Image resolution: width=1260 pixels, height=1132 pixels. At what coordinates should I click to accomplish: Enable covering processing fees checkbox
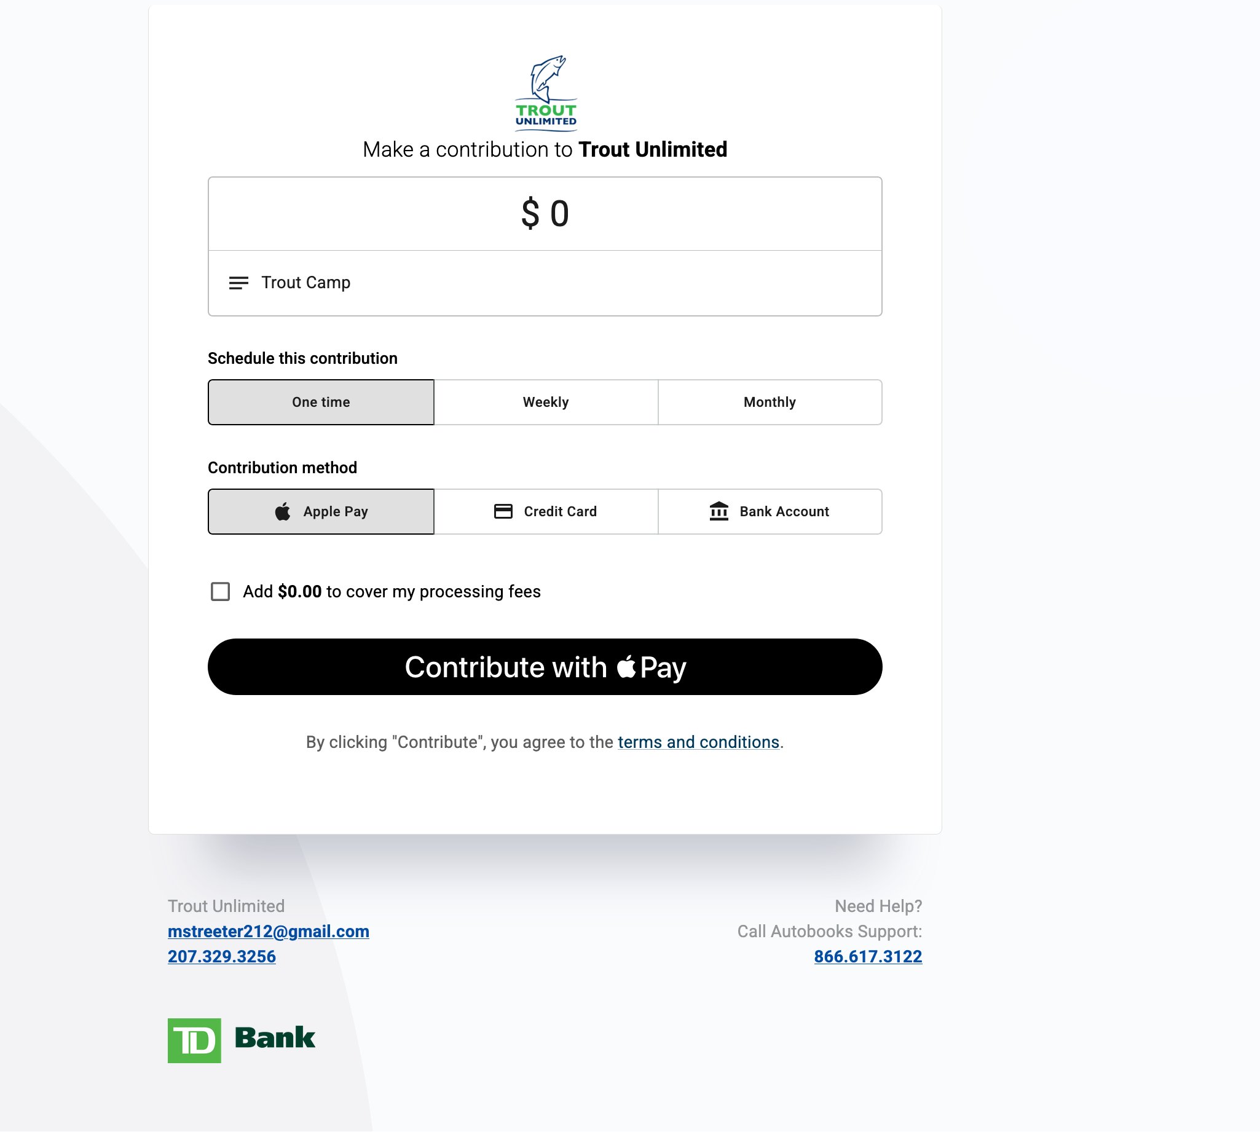tap(220, 591)
